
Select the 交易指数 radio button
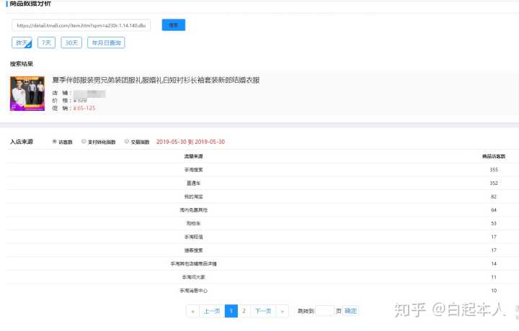127,142
